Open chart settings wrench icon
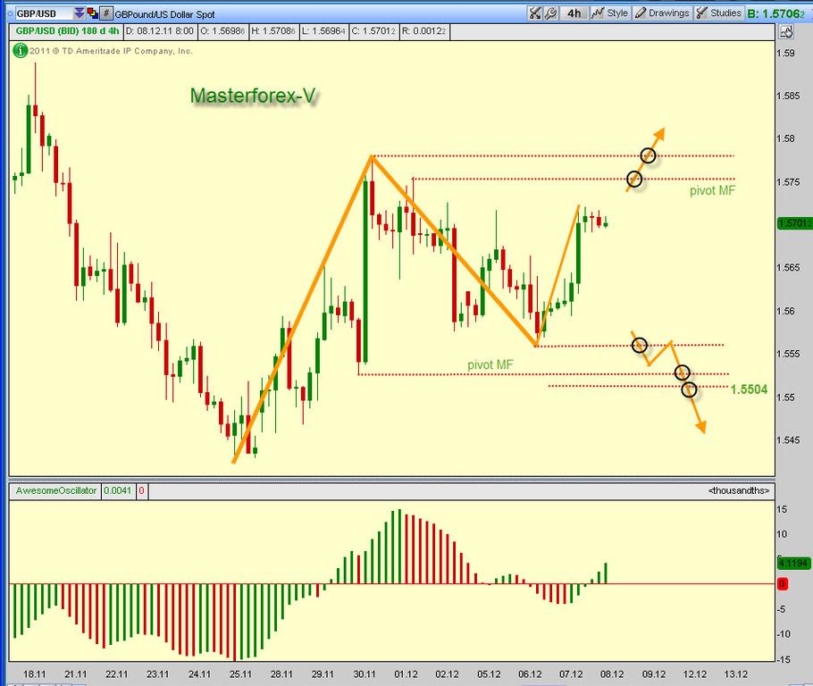 pos(550,13)
